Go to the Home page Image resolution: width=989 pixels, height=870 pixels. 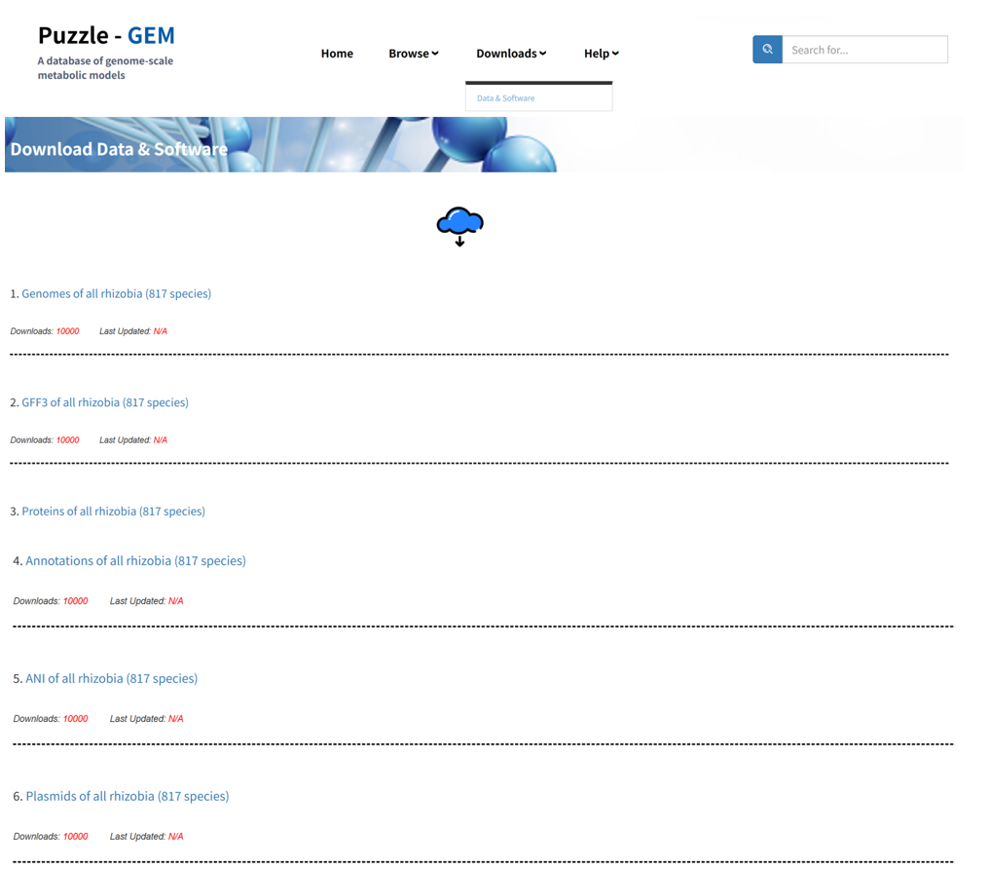pyautogui.click(x=337, y=54)
